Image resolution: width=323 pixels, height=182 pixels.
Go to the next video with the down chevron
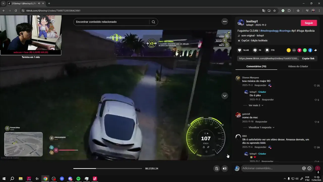[x=225, y=96]
